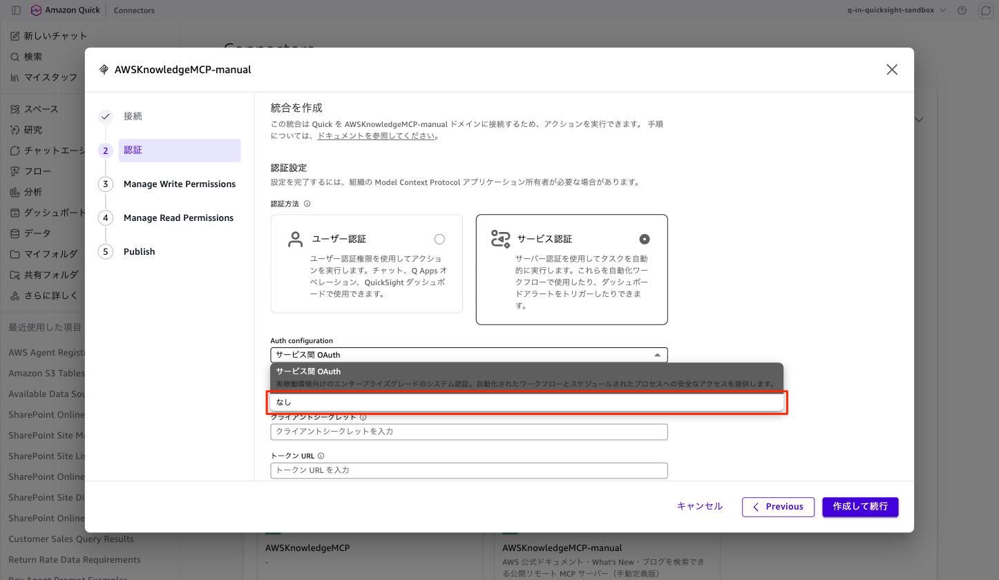Click the チャットエージェント icon in the sidebar
Viewport: 999px width, 580px height.
[x=15, y=151]
